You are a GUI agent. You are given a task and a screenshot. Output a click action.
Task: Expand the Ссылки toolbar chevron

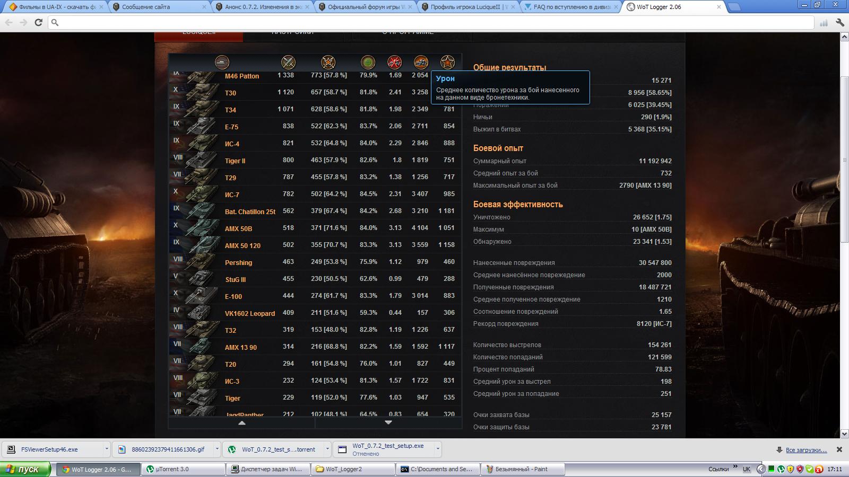tap(735, 467)
